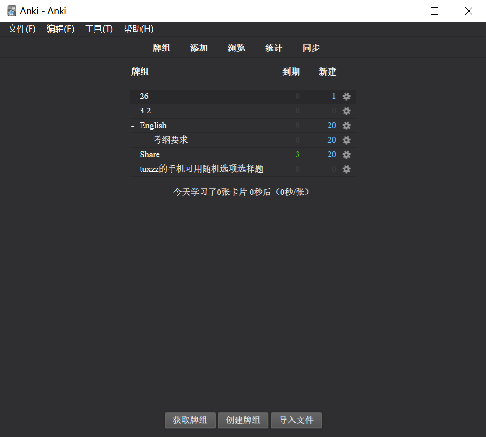The image size is (486, 437).
Task: Select the 考纲要求 subdeck
Action: (x=170, y=140)
